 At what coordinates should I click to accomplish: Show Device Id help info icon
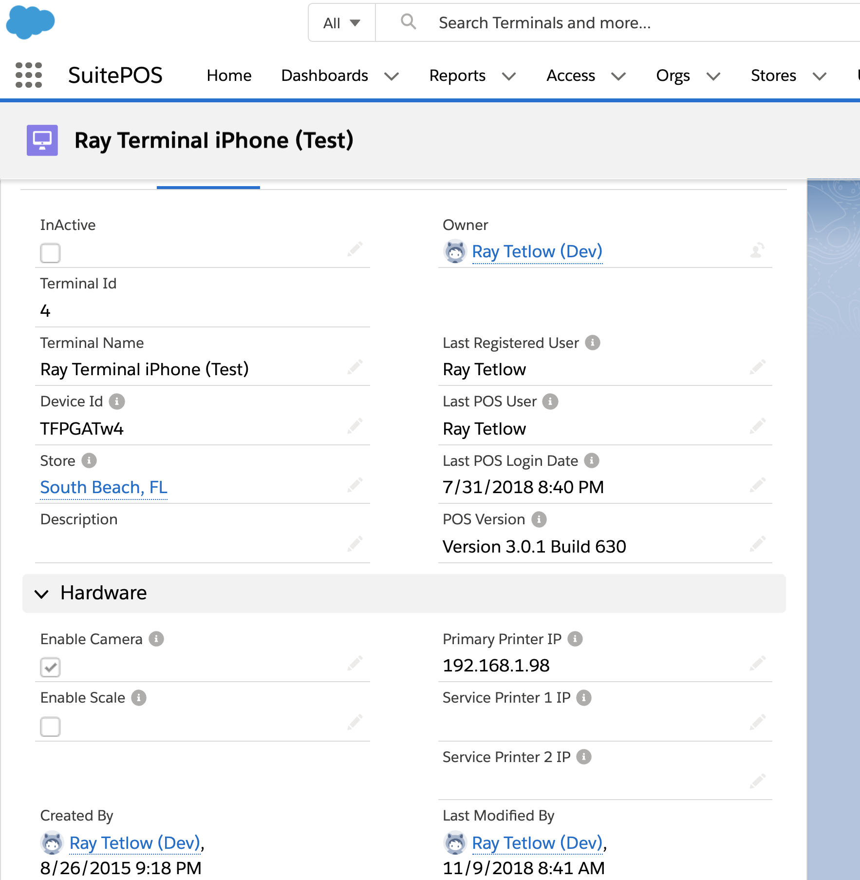coord(117,402)
